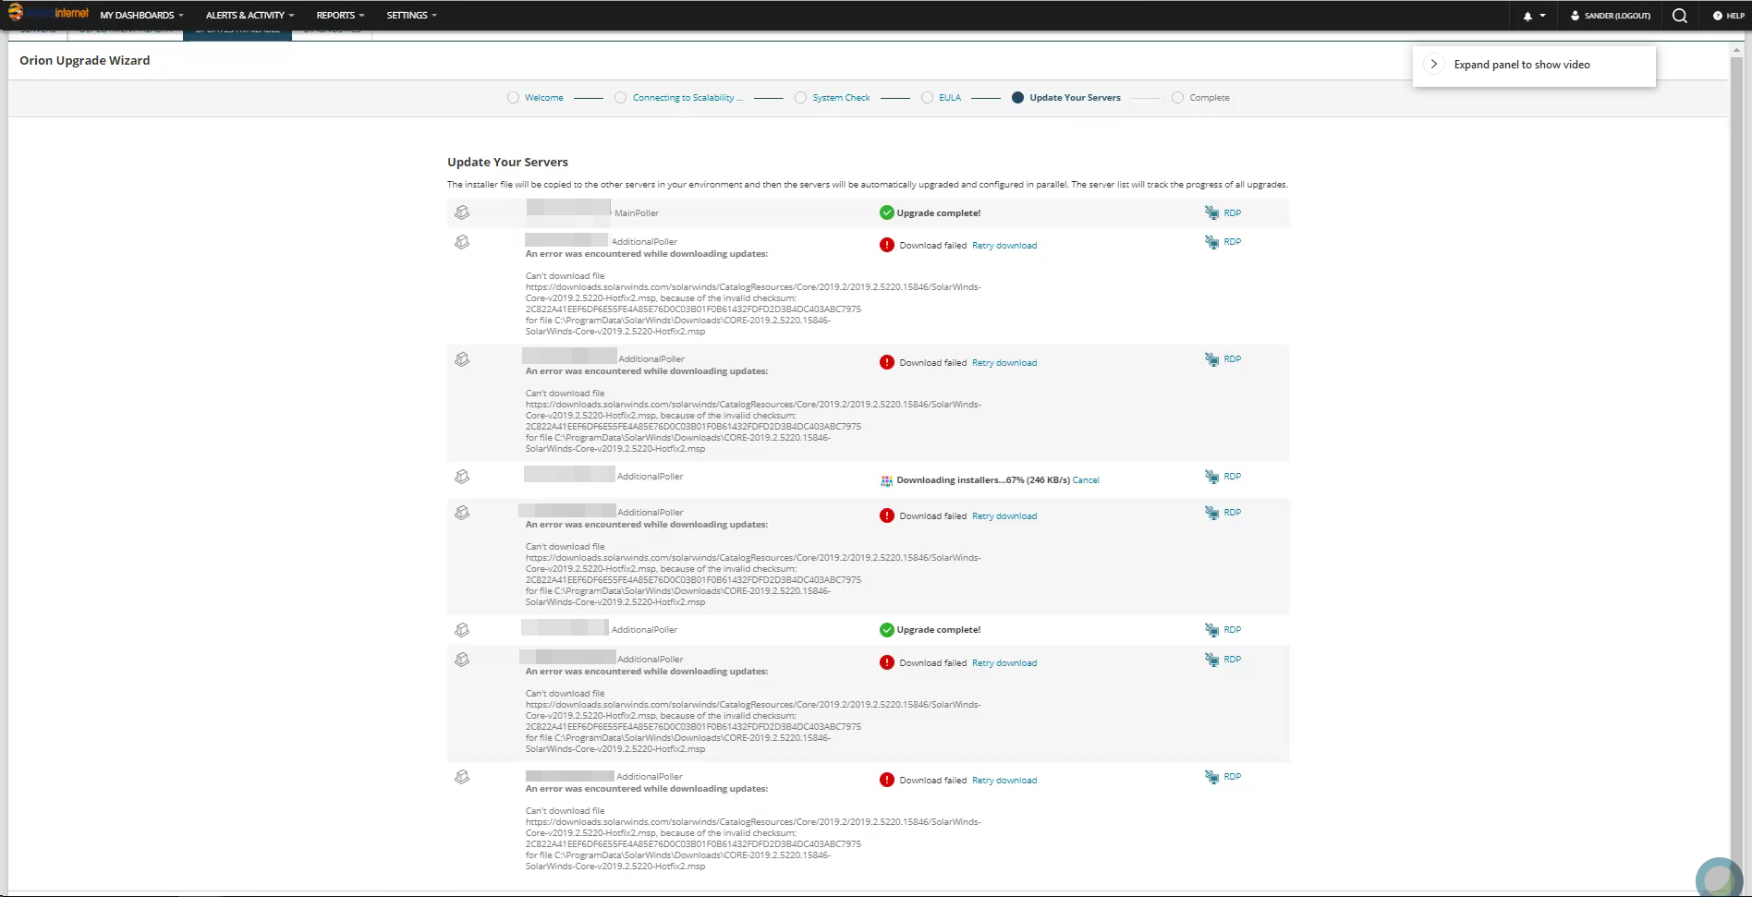1752x897 pixels.
Task: Open the REPORTS menu
Action: pos(340,16)
